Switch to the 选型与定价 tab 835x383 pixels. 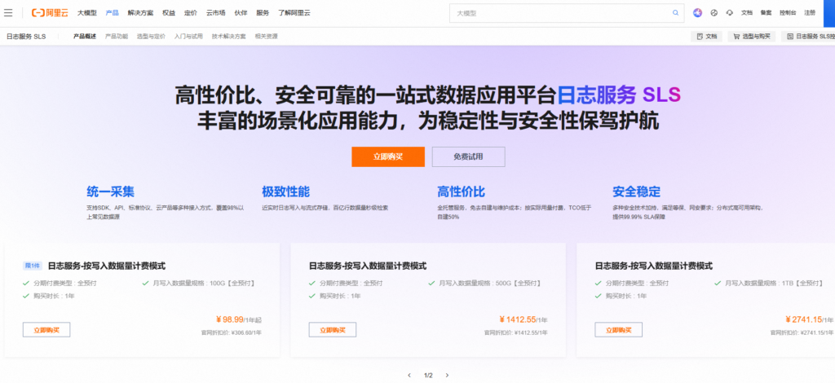(x=151, y=37)
